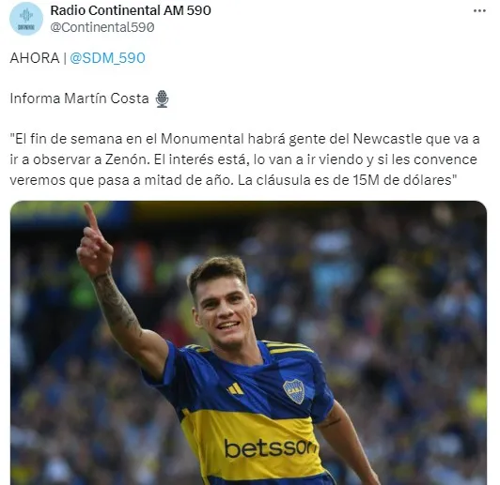Click the yellow shoulder stripes on the jersey
Screen dimensions: 500x485
pyautogui.click(x=289, y=347)
